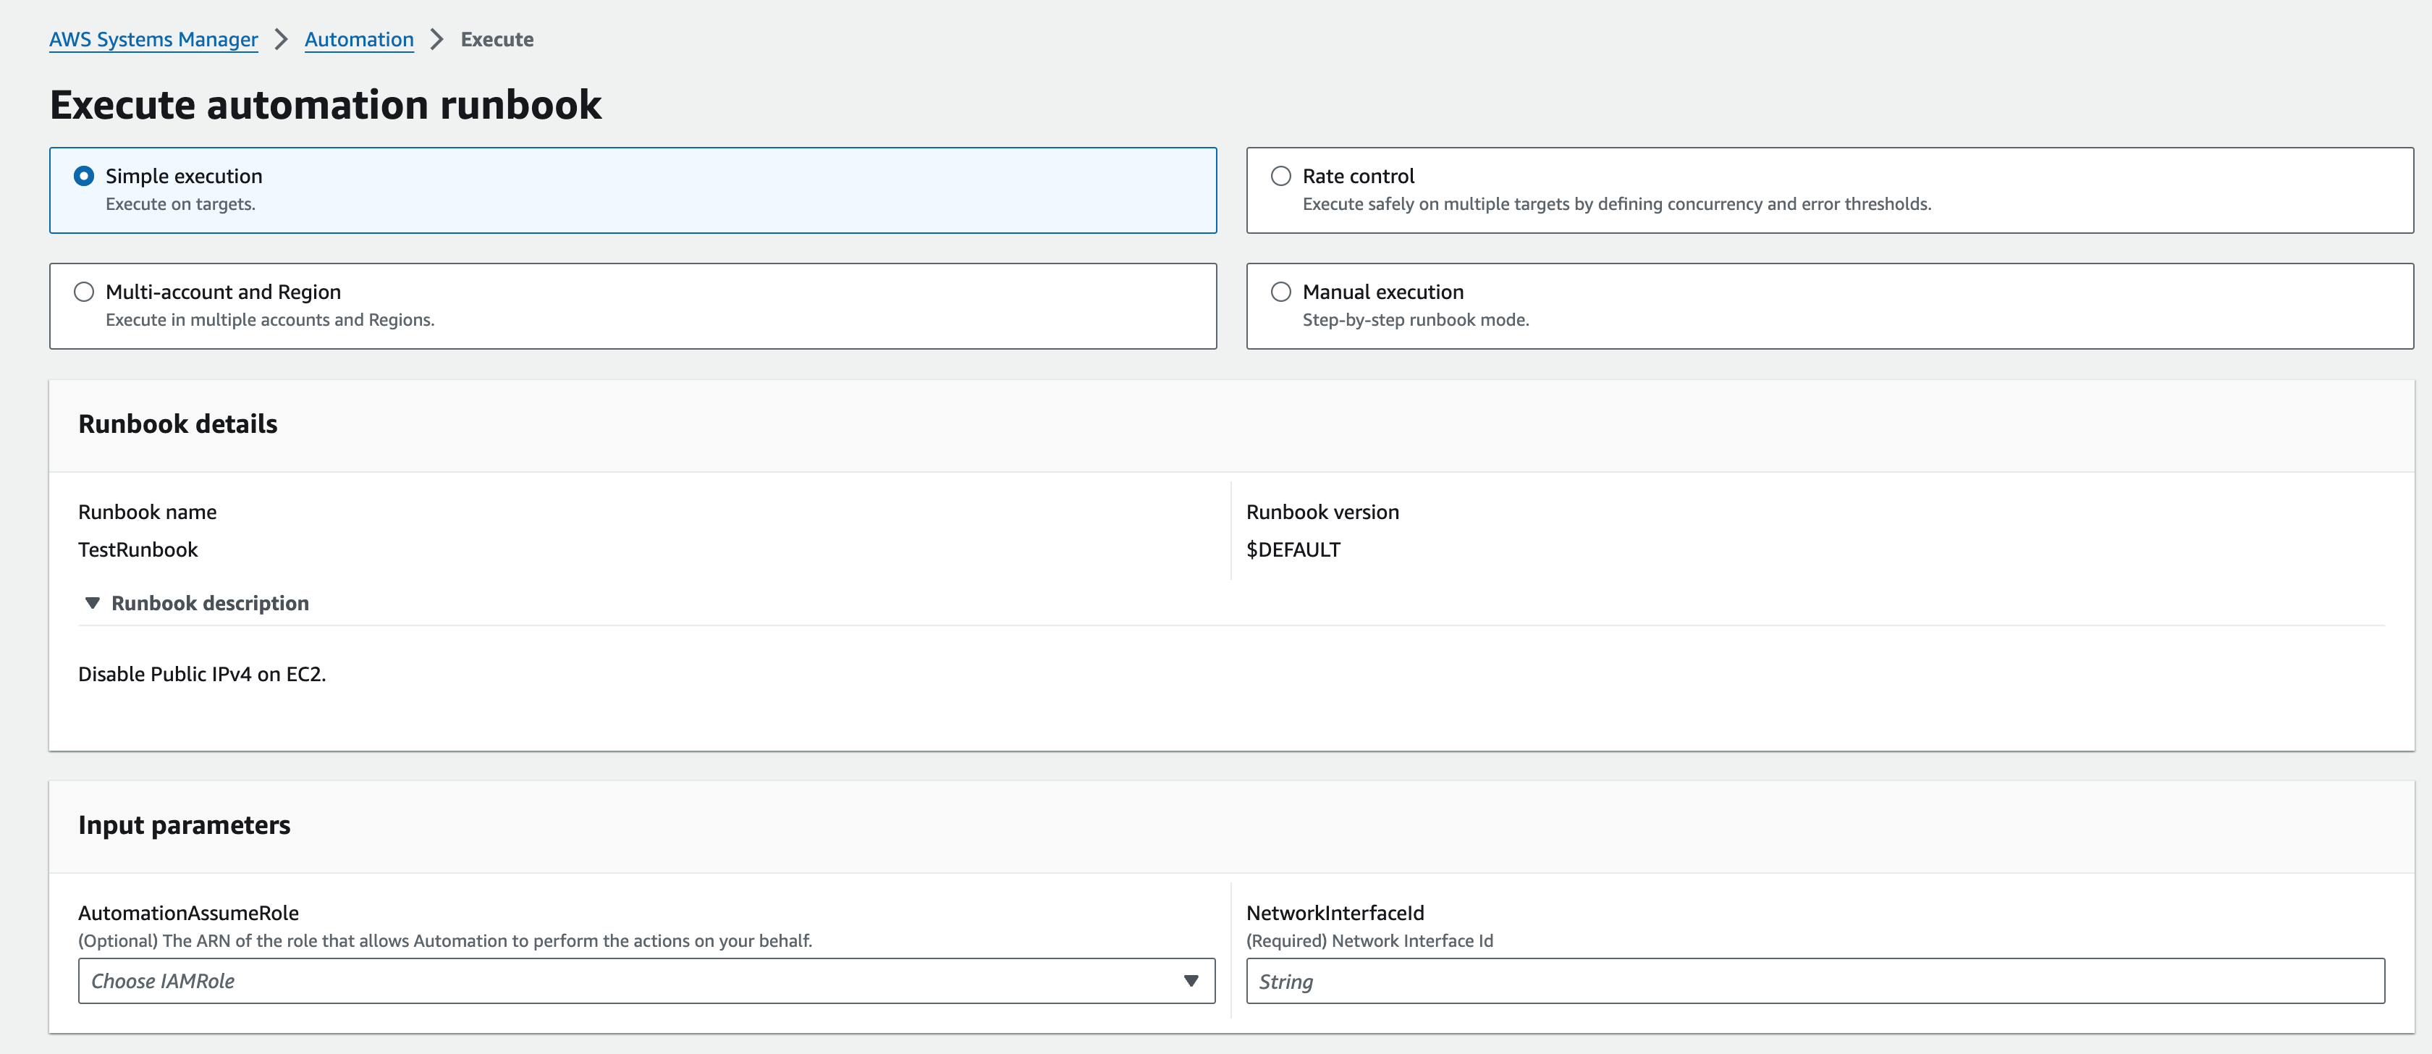
Task: Select Manual execution radio button
Action: point(1280,292)
